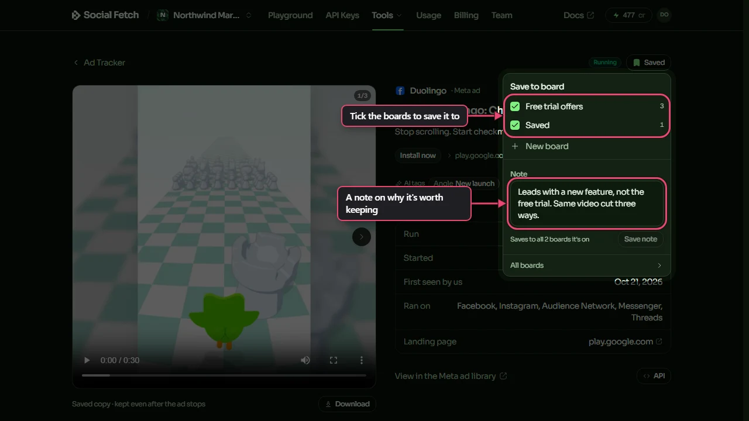The image size is (749, 421).
Task: Click the video progress bar
Action: tap(224, 375)
